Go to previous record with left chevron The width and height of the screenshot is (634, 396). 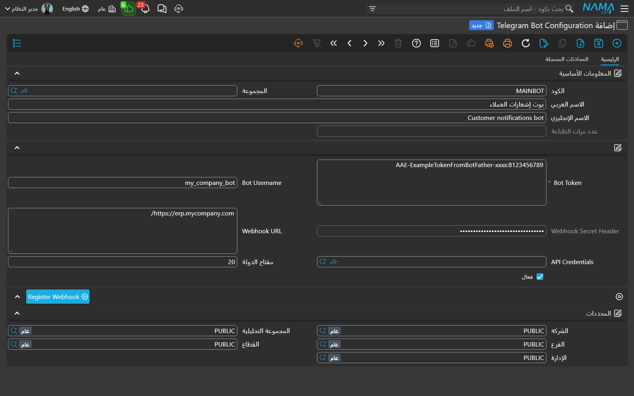[x=349, y=43]
